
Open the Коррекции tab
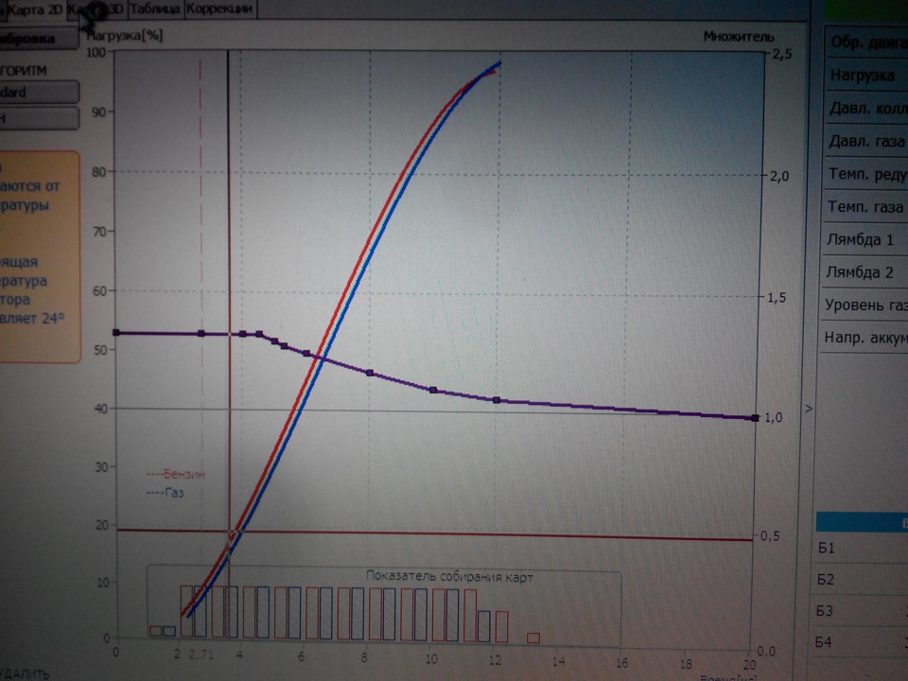(x=220, y=9)
